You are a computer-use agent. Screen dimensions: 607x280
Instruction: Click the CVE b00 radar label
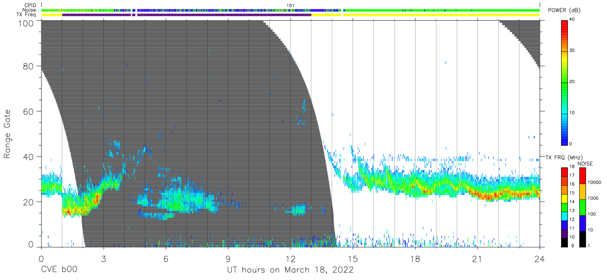tap(58, 270)
